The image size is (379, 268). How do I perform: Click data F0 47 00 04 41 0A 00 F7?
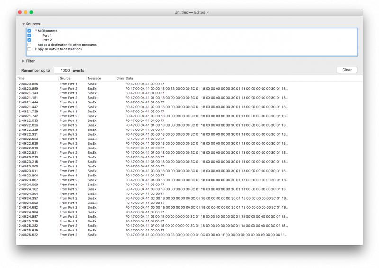pos(145,176)
